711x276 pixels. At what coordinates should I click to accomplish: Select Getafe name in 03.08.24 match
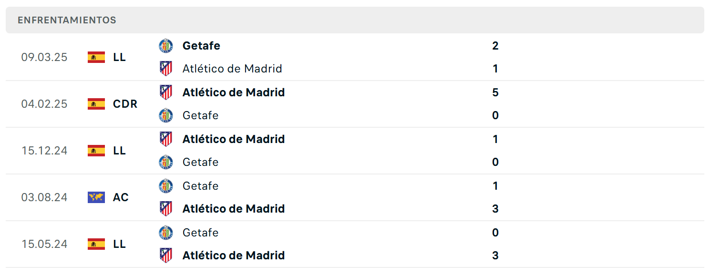(200, 186)
